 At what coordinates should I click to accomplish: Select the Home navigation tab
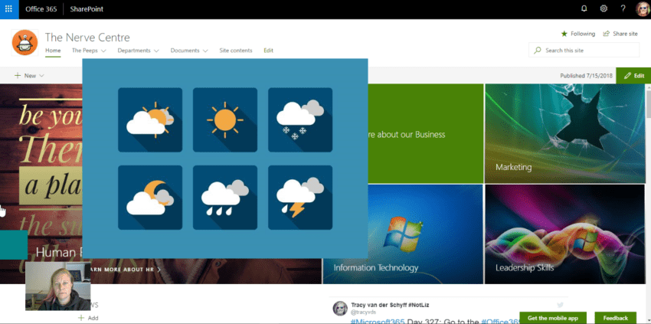(x=53, y=51)
